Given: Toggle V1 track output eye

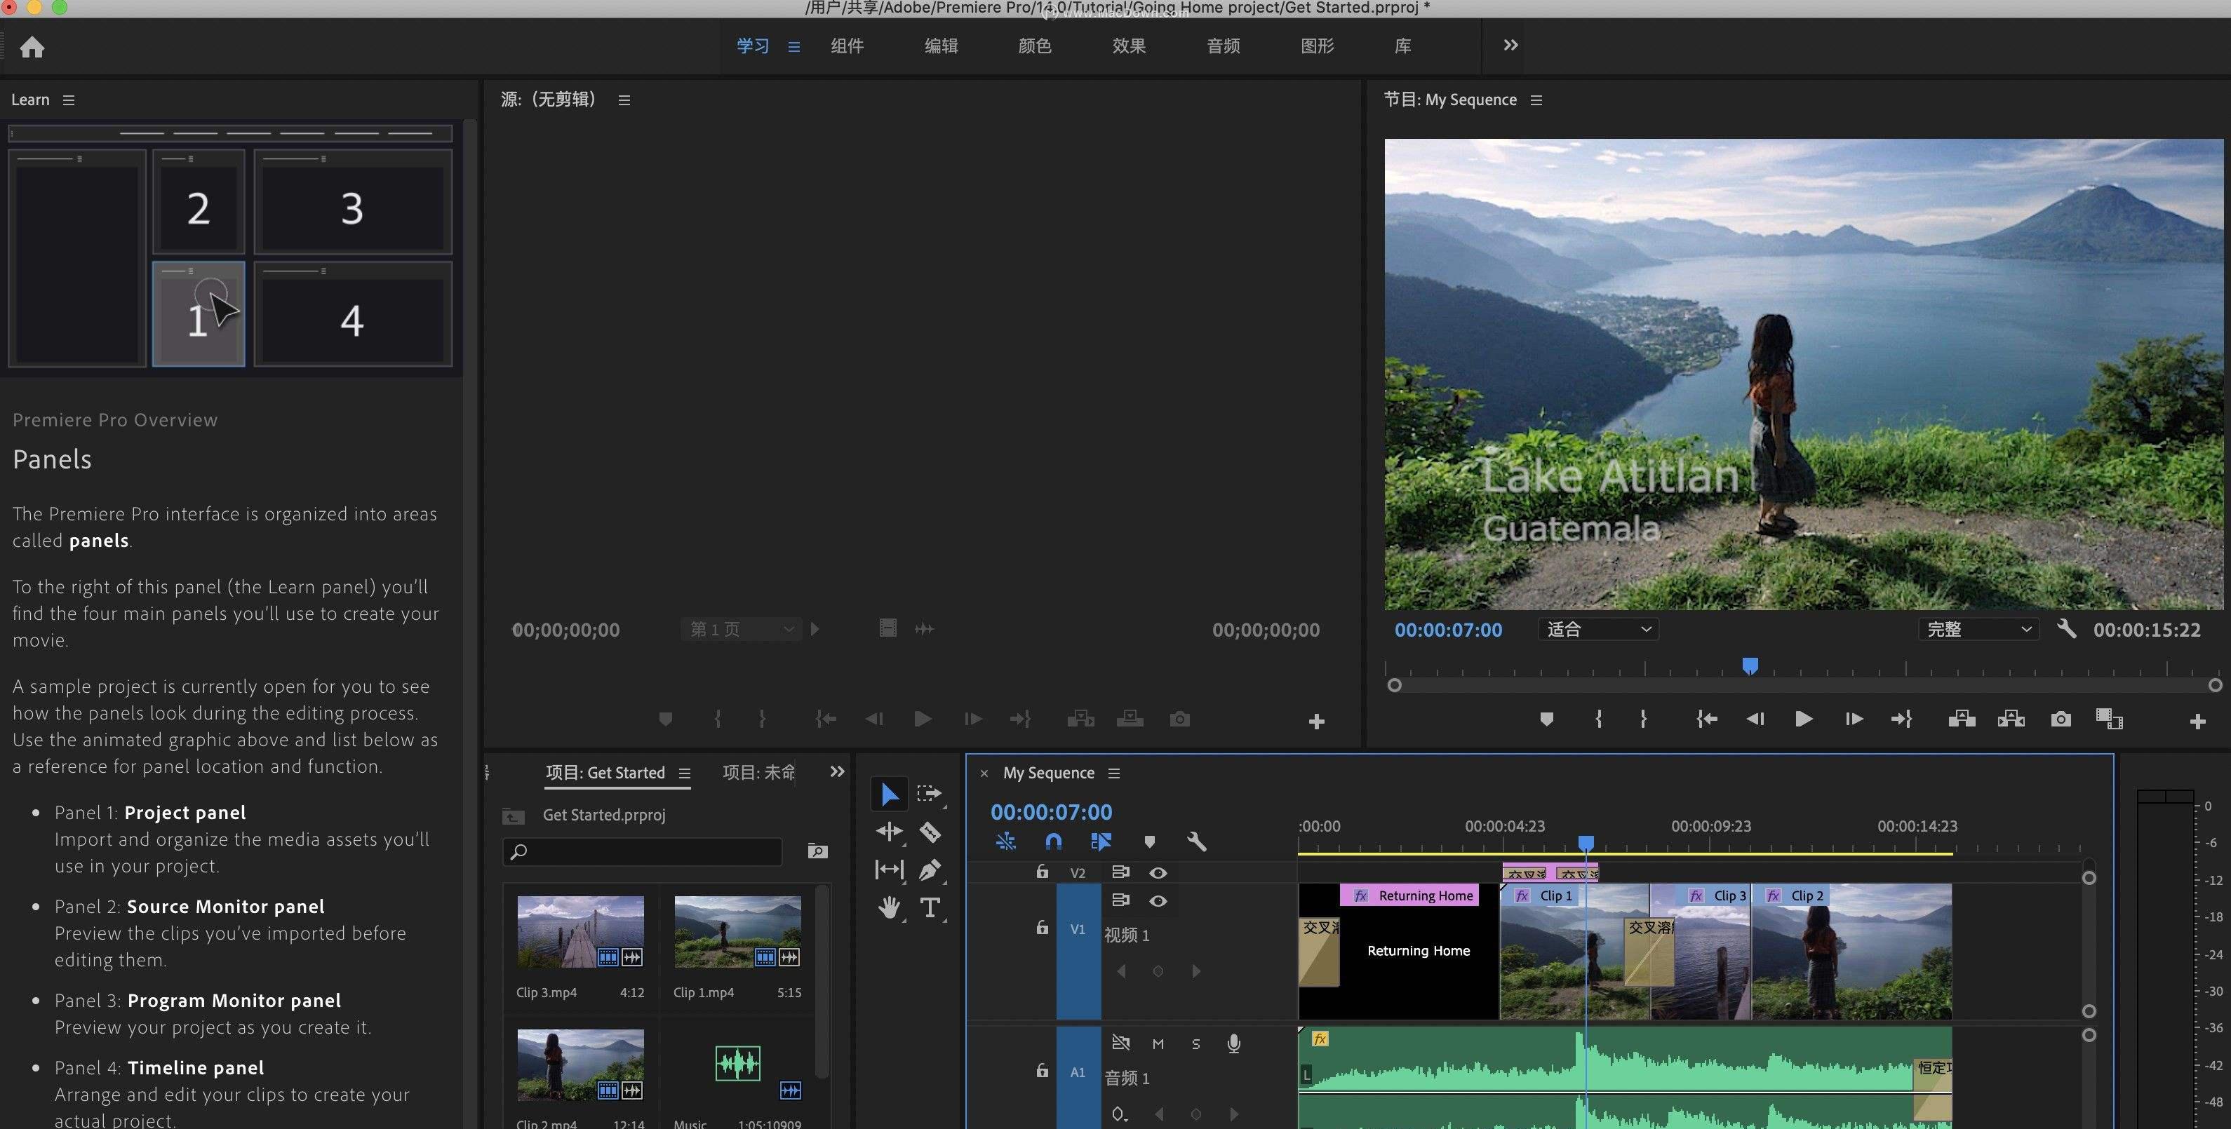Looking at the screenshot, I should [1158, 901].
